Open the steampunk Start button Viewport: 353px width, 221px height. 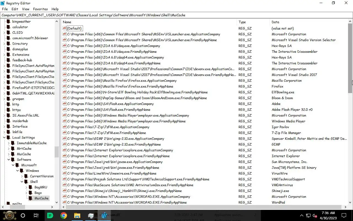point(9,215)
